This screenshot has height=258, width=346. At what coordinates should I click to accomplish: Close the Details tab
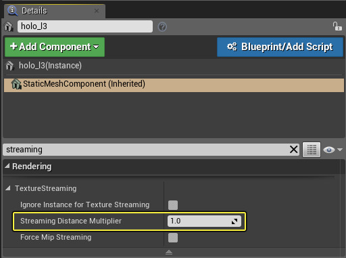pyautogui.click(x=97, y=11)
